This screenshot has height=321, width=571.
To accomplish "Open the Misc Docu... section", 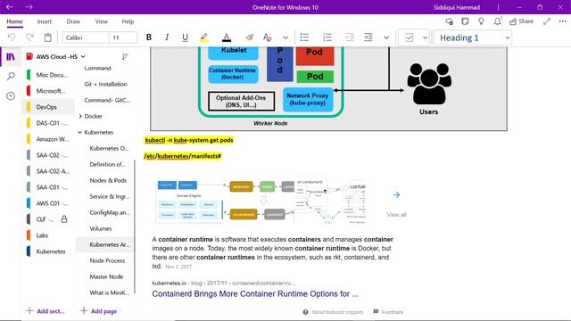I will click(47, 75).
